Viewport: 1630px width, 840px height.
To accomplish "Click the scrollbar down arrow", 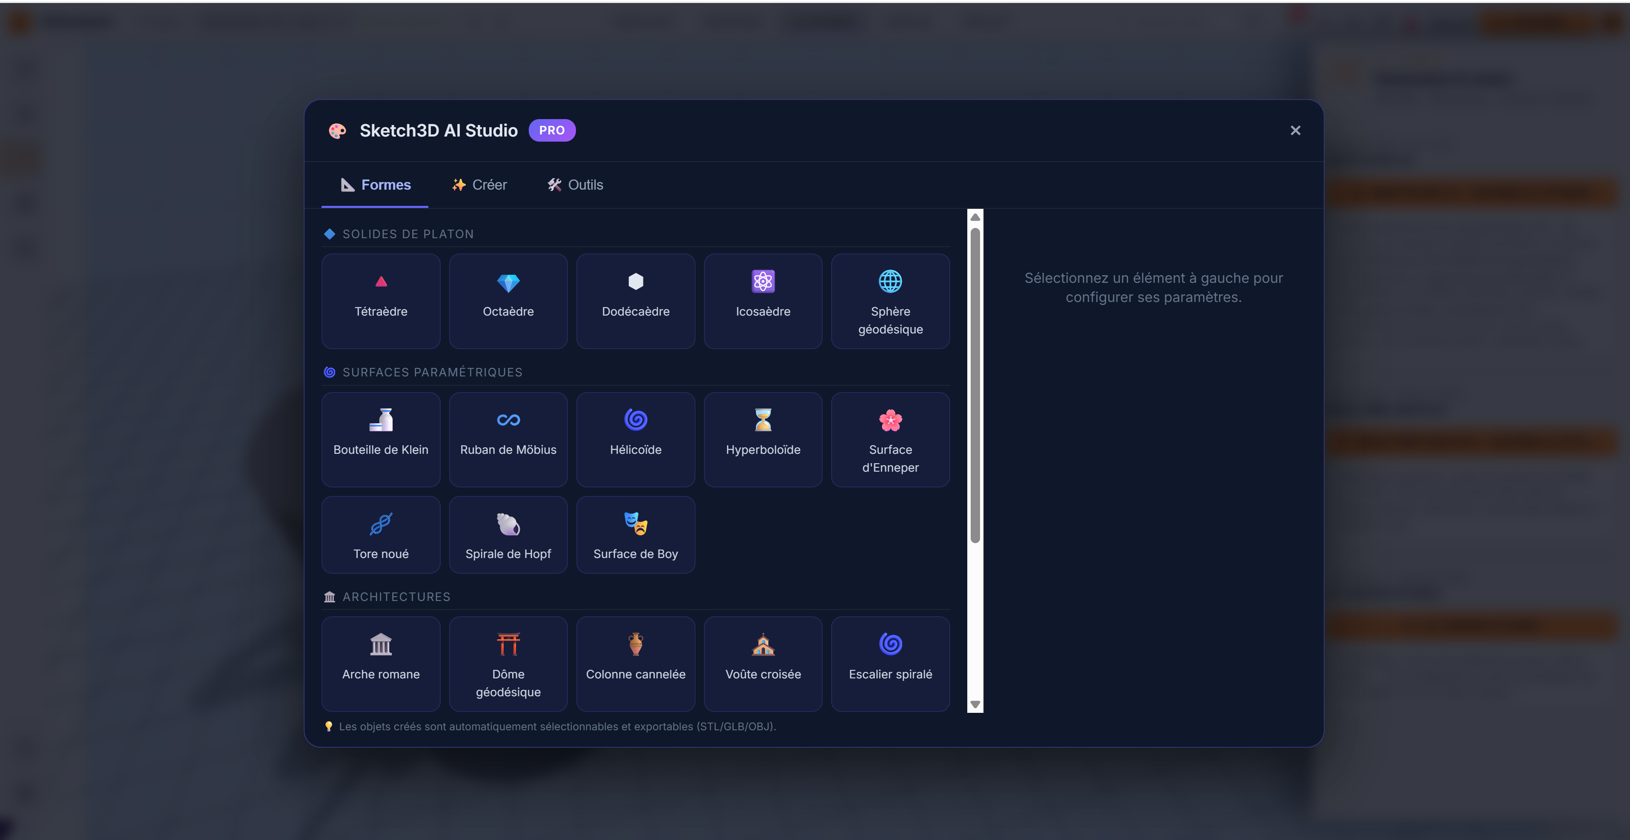I will coord(975,705).
